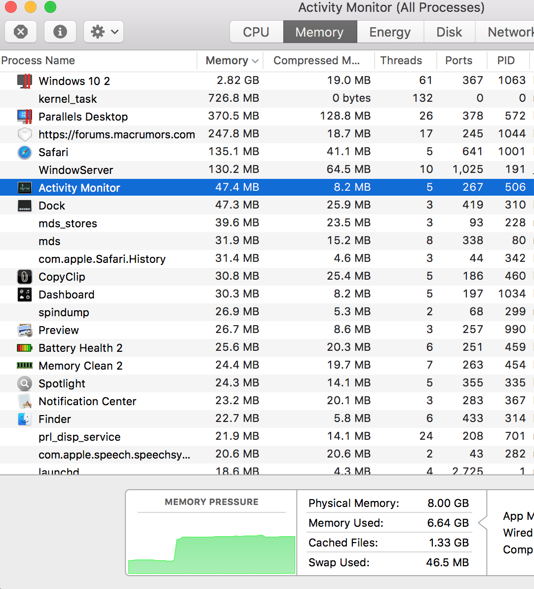The height and width of the screenshot is (589, 534).
Task: Switch to the Energy tab
Action: 390,32
